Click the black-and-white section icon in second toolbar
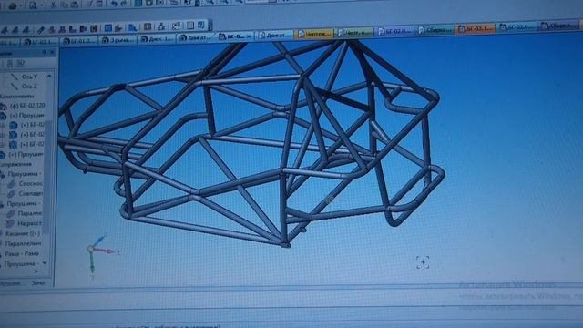 [x=94, y=28]
